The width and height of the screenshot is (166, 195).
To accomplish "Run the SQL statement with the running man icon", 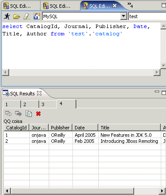I will 7,16.
